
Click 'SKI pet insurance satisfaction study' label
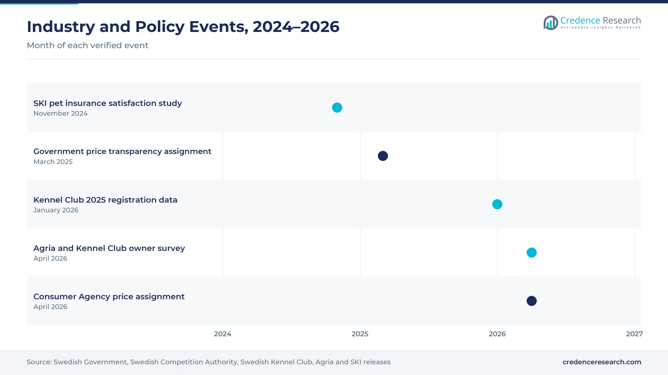pos(107,103)
